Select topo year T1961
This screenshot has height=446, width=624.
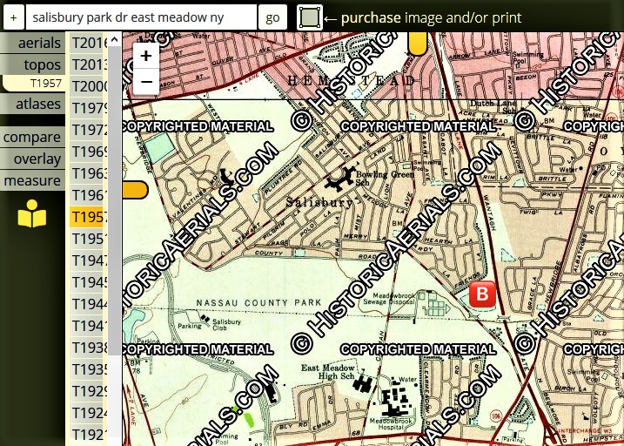click(x=88, y=195)
